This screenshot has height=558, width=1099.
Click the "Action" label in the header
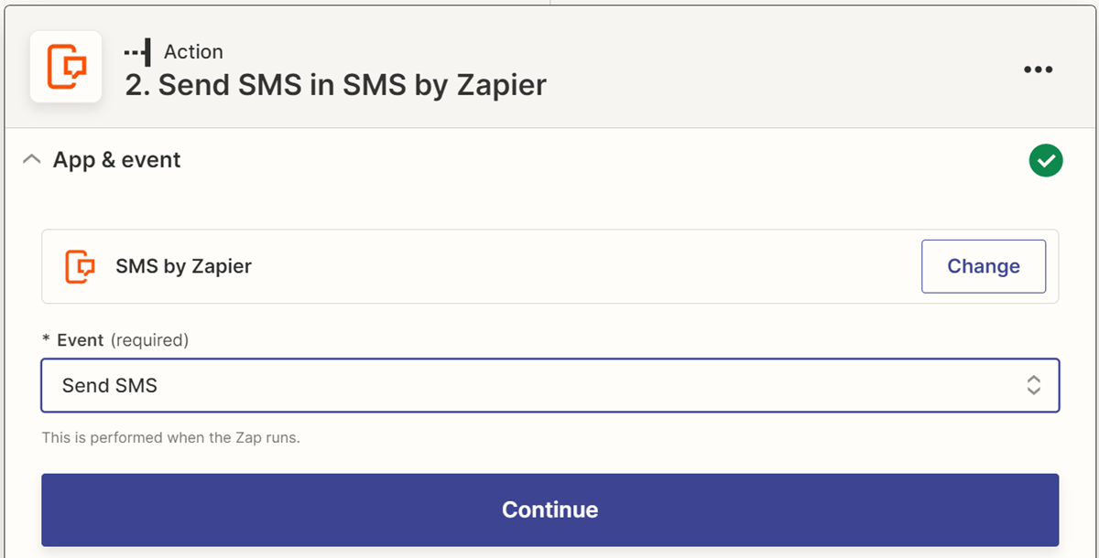[x=193, y=52]
